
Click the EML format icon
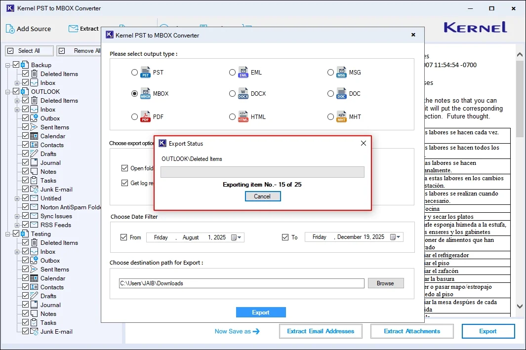coord(243,72)
